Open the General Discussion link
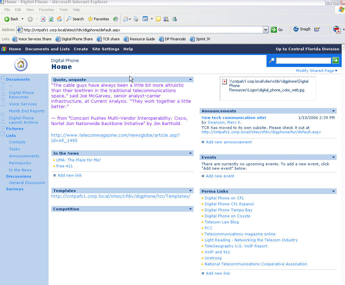The height and width of the screenshot is (285, 345). point(27,183)
